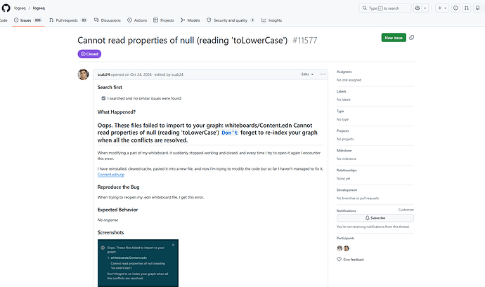Viewport: 485px width, 287px height.
Task: Expand the Copilot dropdown arrow
Action: click(x=425, y=8)
